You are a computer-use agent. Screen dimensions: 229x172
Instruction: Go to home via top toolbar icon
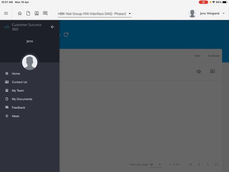20,13
